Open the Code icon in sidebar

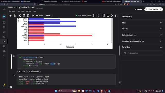[4, 42]
